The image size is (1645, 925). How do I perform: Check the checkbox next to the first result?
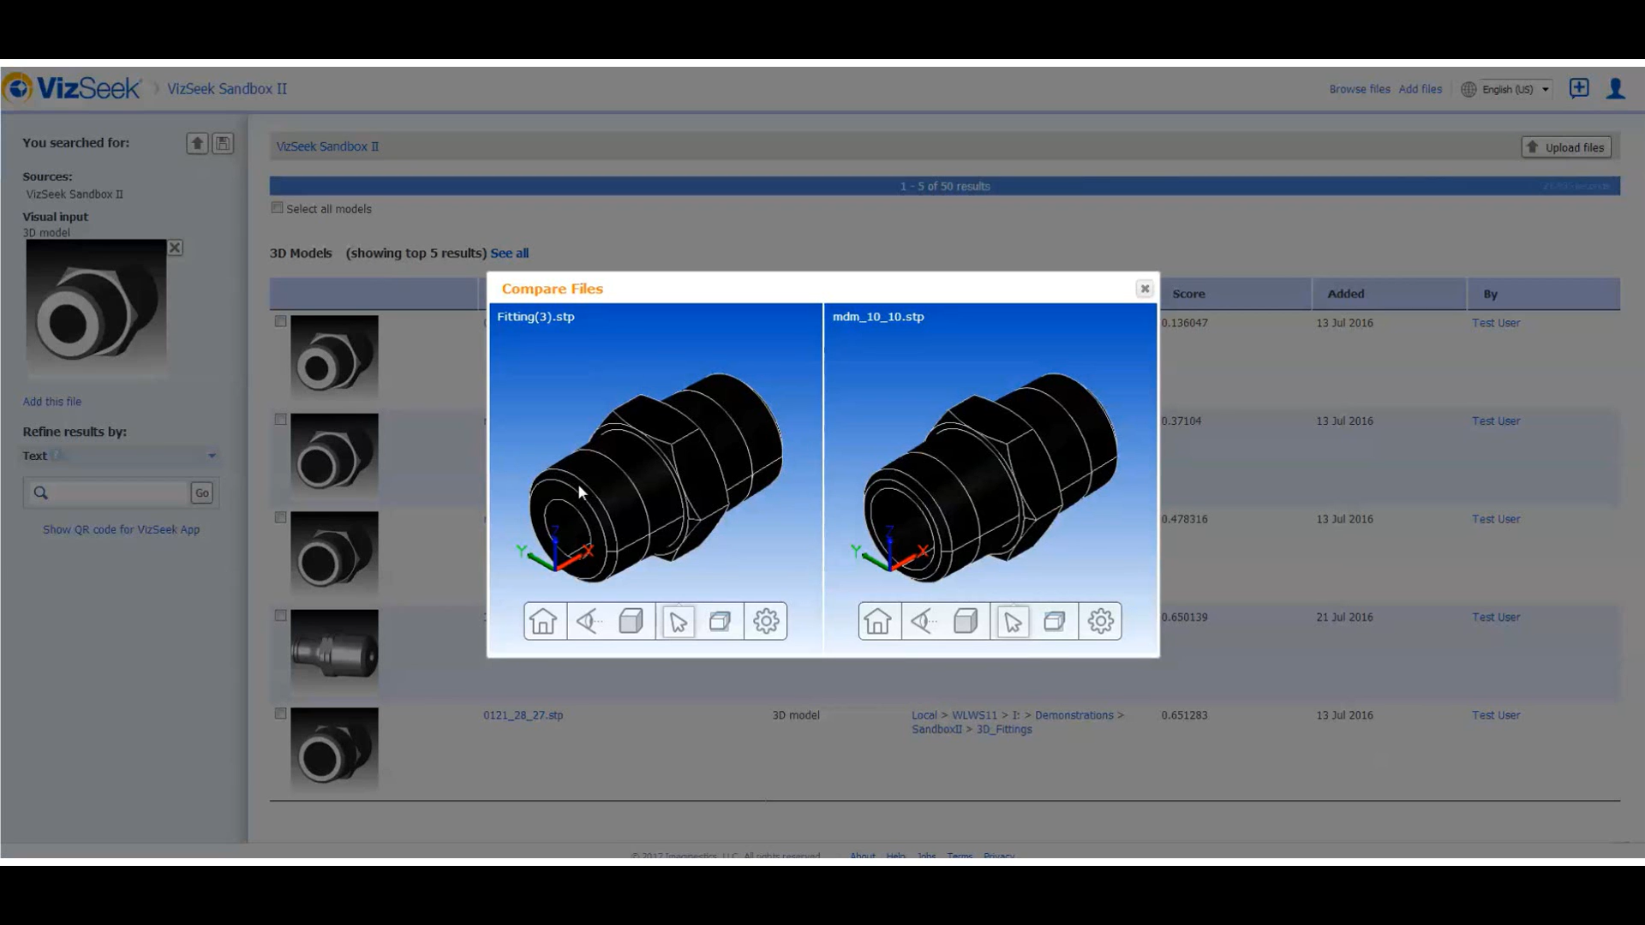pyautogui.click(x=280, y=321)
